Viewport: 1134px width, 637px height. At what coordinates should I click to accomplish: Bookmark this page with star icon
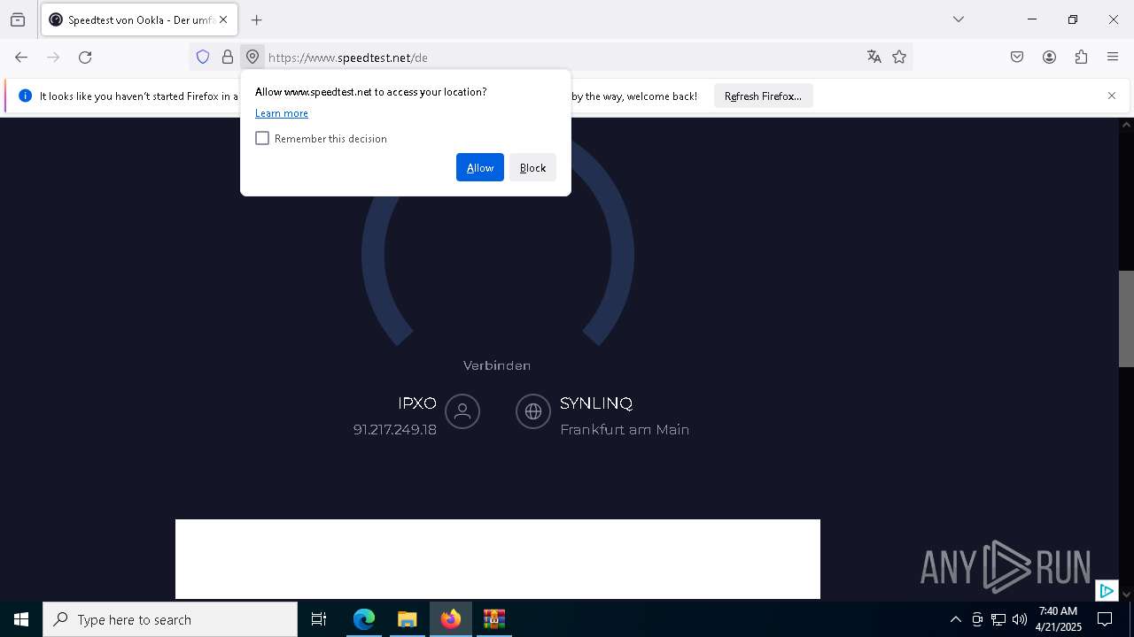(x=899, y=58)
